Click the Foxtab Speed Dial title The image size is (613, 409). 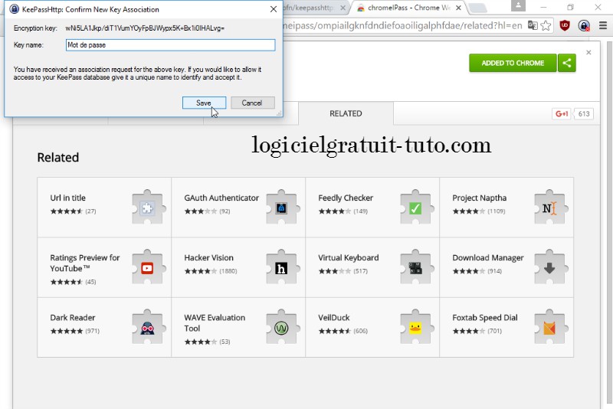[x=485, y=317]
